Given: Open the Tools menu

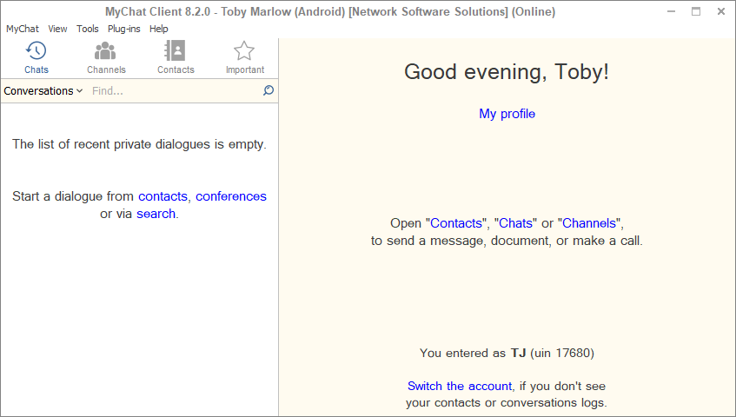Looking at the screenshot, I should tap(87, 29).
